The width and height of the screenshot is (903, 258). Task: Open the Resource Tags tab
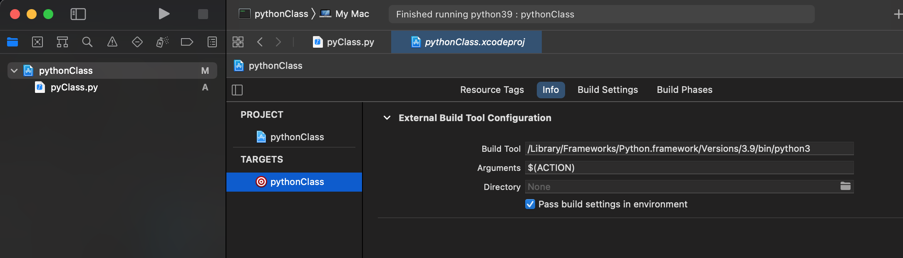click(492, 90)
